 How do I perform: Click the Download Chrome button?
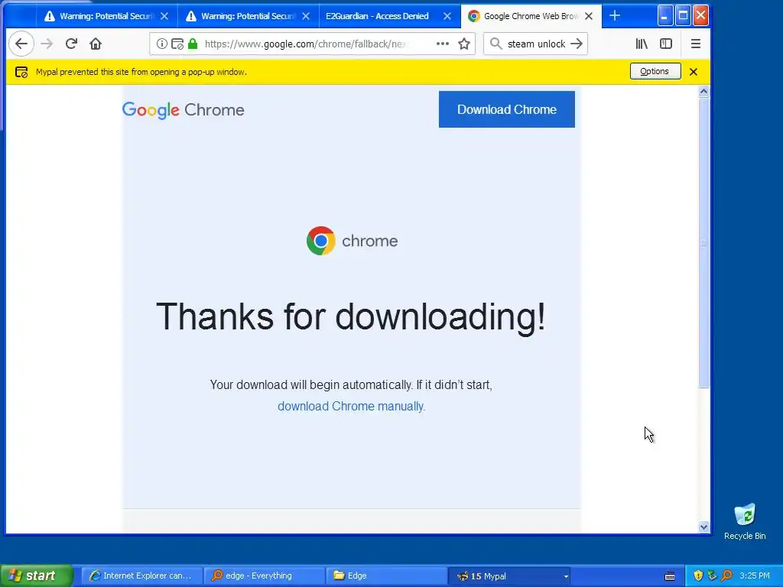pyautogui.click(x=507, y=109)
